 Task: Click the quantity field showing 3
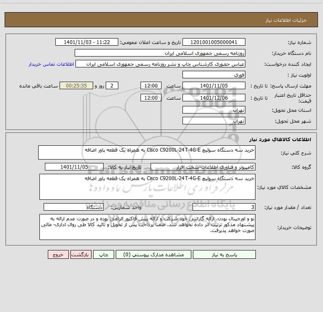coord(224,207)
